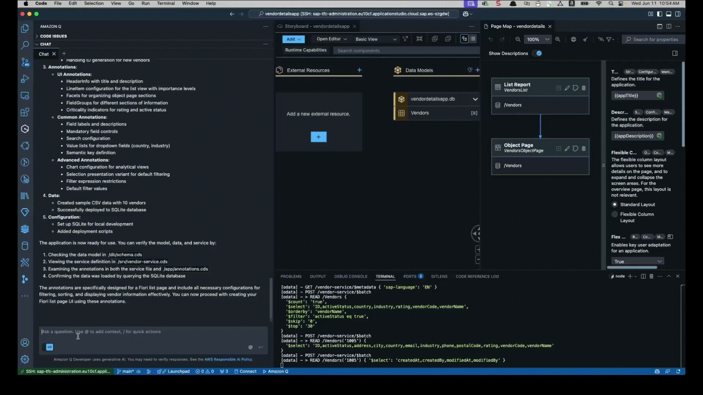703x395 pixels.
Task: Click the plus to add a Data Model
Action: [x=478, y=70]
